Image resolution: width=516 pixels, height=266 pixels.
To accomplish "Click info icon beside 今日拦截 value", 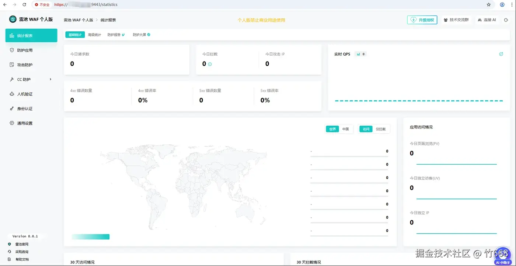I will click(210, 64).
